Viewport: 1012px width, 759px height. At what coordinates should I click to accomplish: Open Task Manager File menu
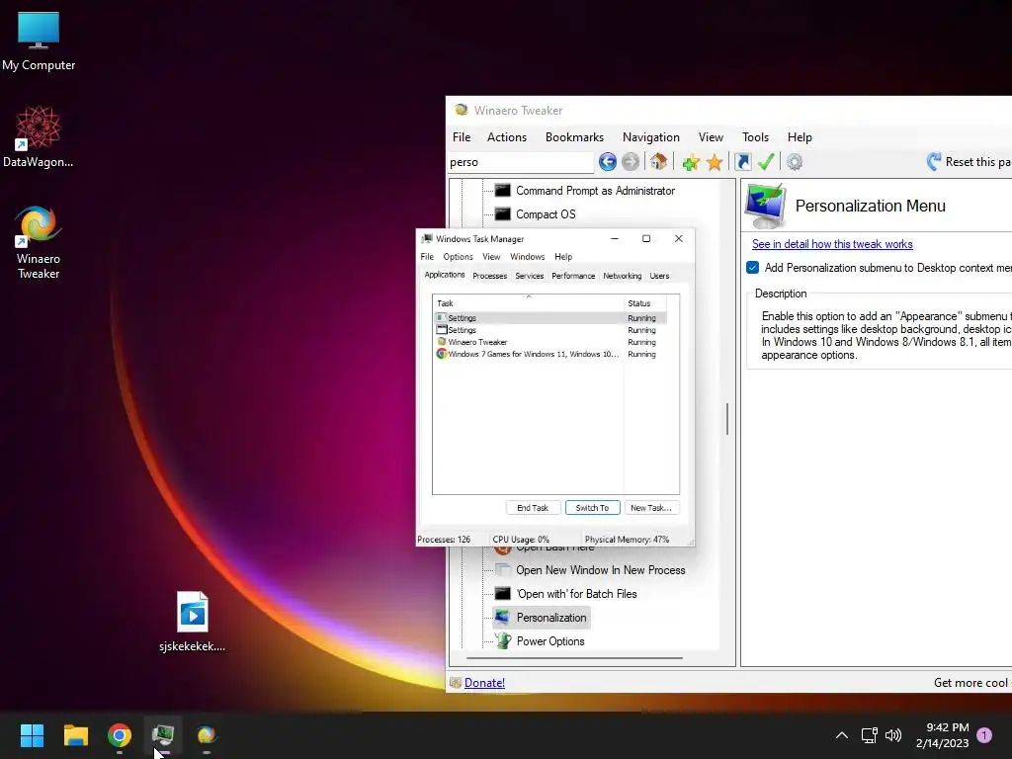click(x=427, y=256)
